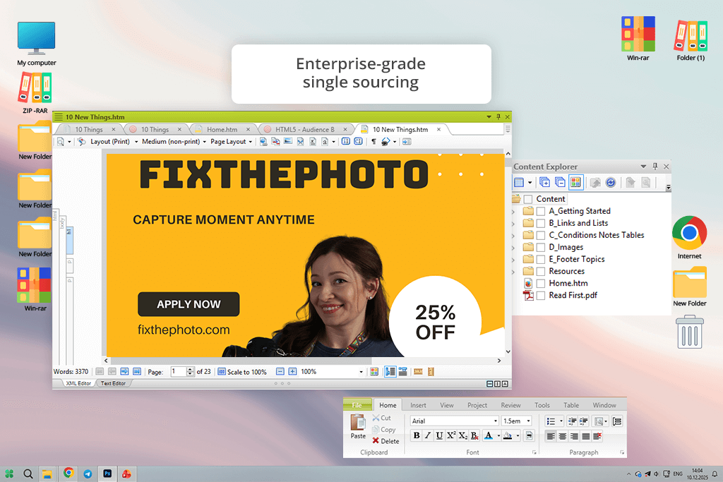Go to last page icon
Viewport: 723px width, 482px height.
(137, 371)
